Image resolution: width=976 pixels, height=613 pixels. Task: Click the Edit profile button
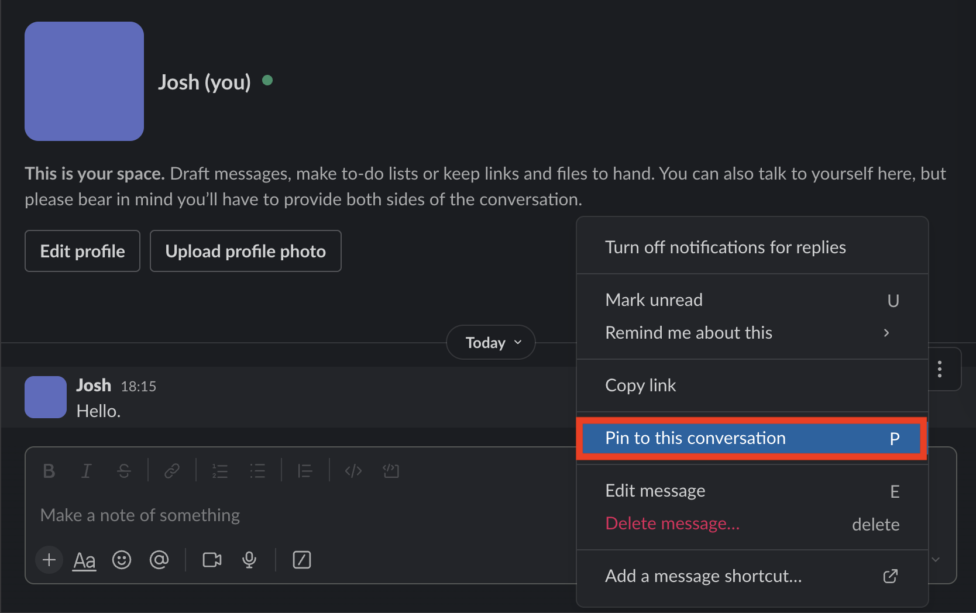tap(82, 251)
